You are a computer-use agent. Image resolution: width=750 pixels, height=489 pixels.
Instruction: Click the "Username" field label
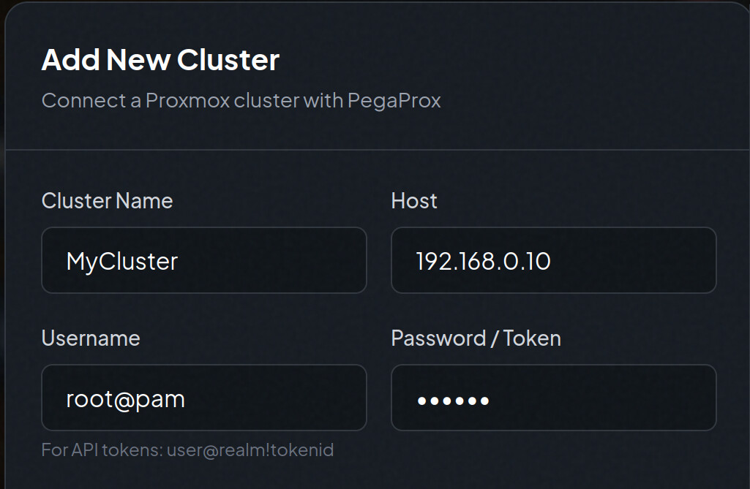pos(91,338)
